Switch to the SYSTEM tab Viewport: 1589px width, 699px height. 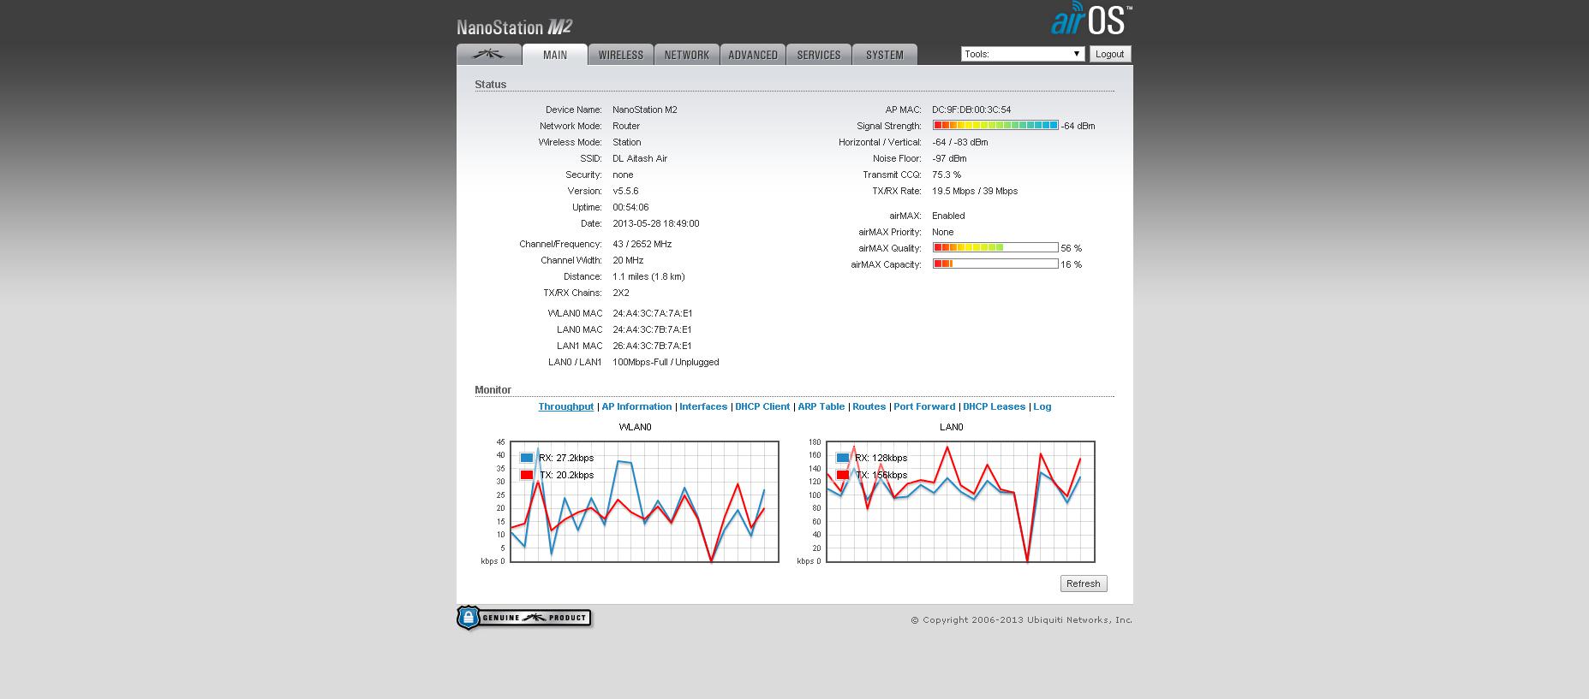(x=885, y=54)
